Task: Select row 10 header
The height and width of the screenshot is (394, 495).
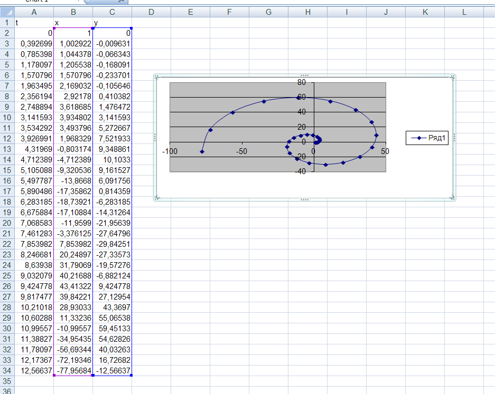Action: coord(7,118)
